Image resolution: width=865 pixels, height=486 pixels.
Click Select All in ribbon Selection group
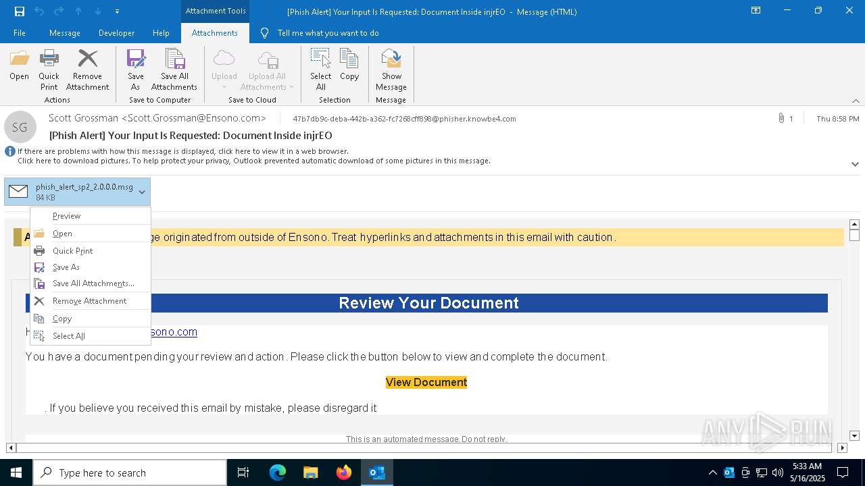click(x=320, y=70)
